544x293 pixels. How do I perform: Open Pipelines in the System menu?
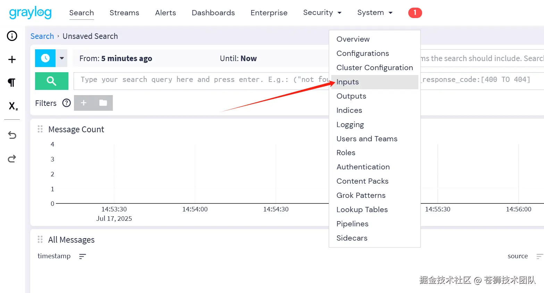tap(352, 224)
